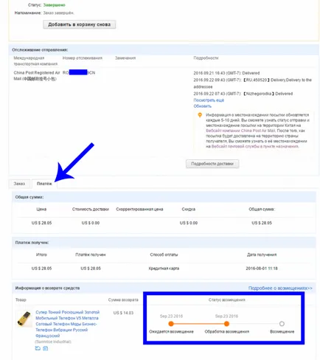Click 'China Post Registered Air Mail' carrier text

pos(37,75)
